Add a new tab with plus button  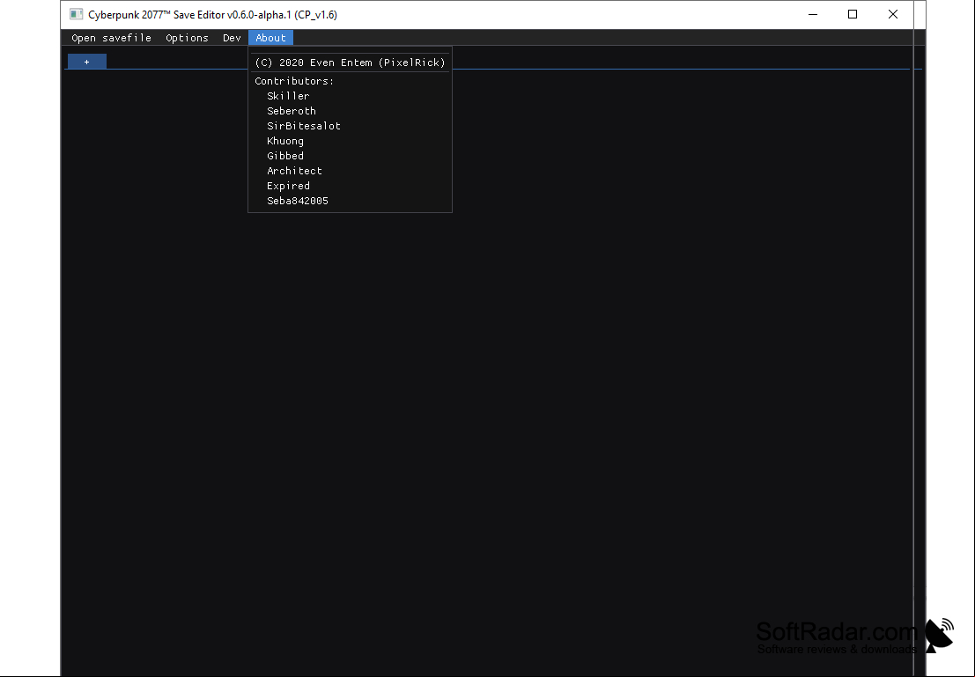pos(87,62)
